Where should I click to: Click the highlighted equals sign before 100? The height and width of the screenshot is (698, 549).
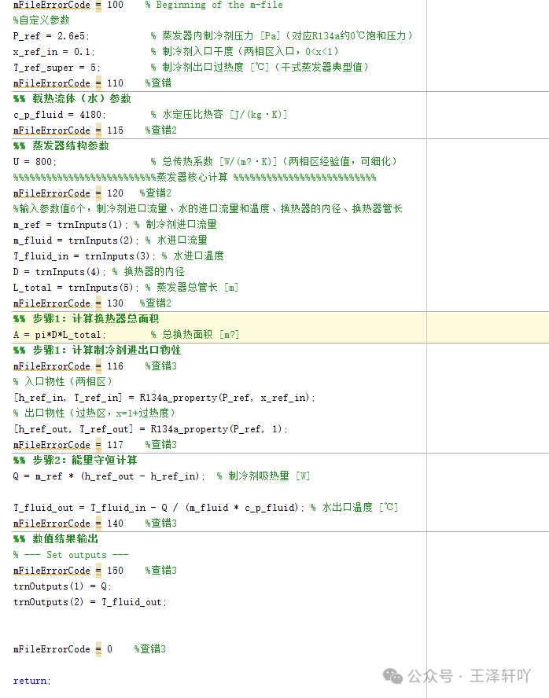98,6
